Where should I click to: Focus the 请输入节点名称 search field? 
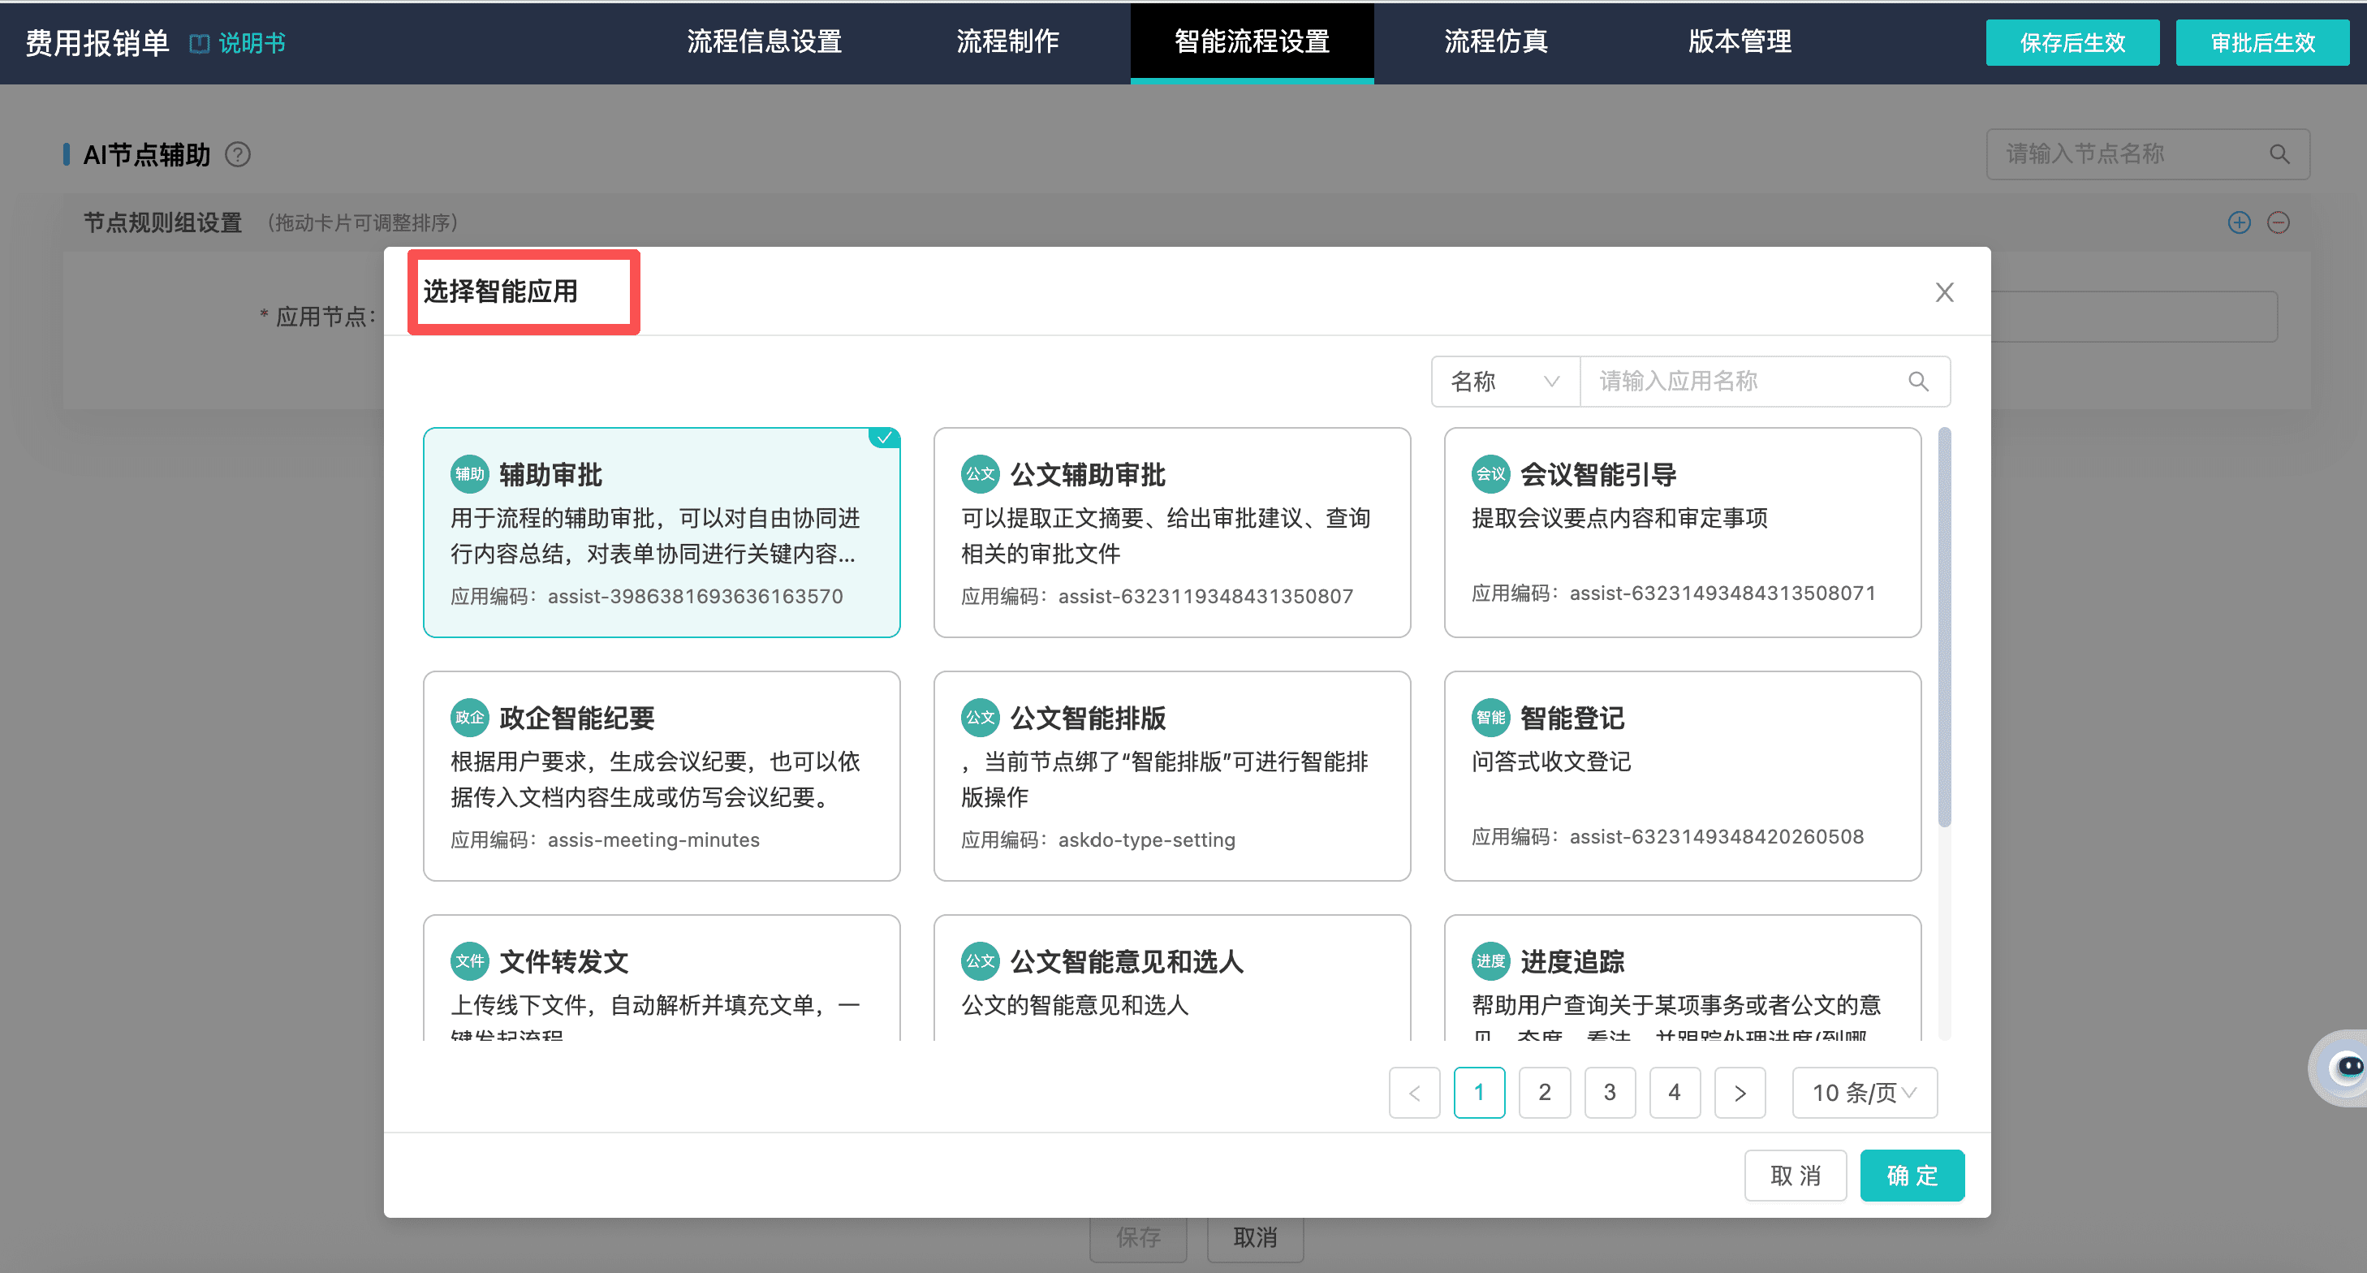[2149, 154]
